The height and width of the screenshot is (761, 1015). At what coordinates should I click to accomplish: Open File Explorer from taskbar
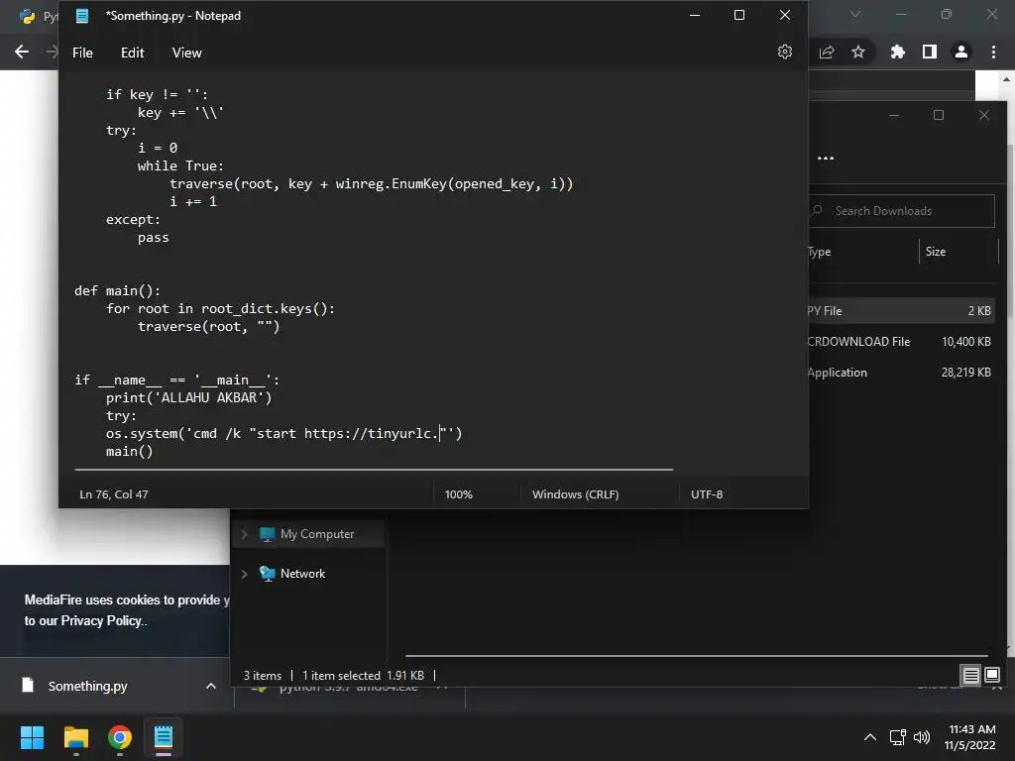tap(75, 737)
